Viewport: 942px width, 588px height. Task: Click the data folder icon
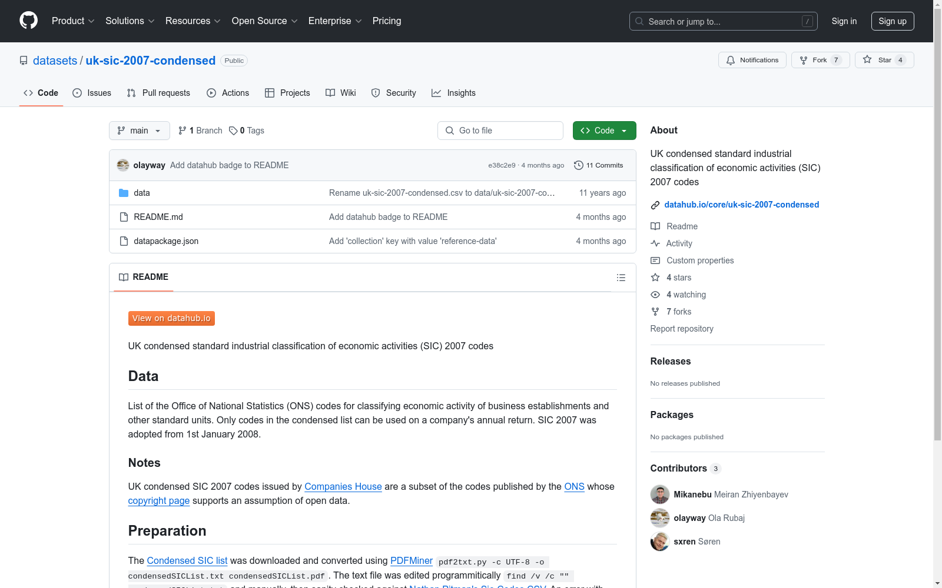(x=124, y=193)
